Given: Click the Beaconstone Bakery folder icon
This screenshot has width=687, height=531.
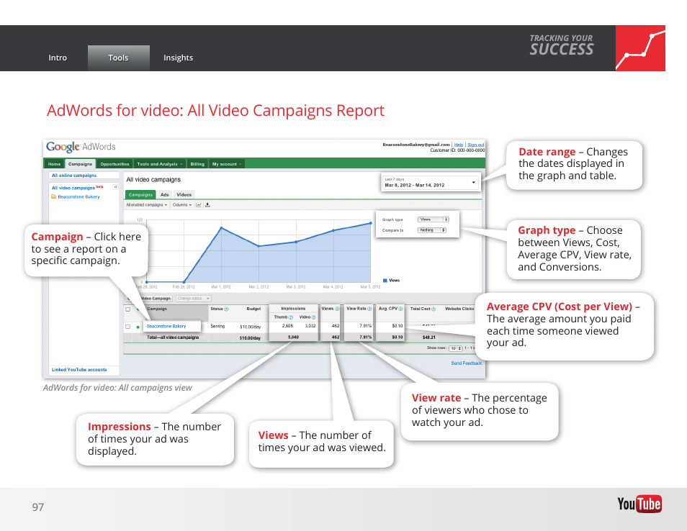Looking at the screenshot, I should point(54,196).
